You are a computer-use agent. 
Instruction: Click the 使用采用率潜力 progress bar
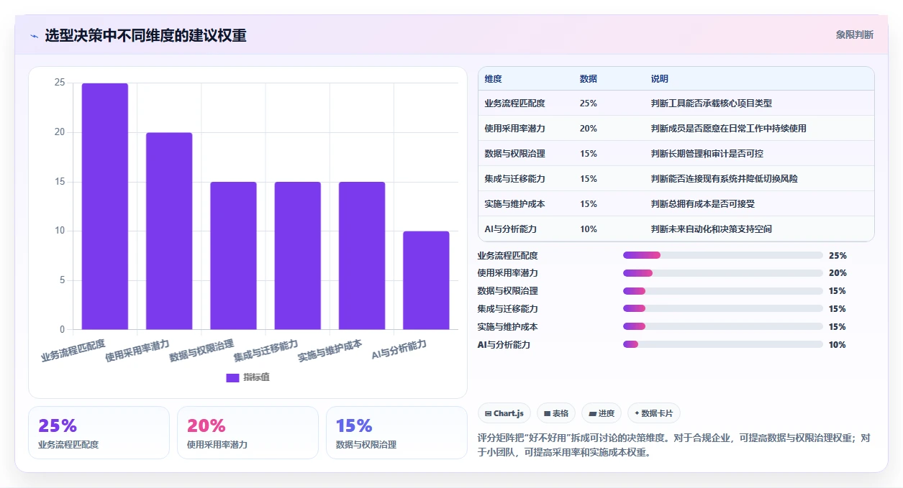click(723, 273)
